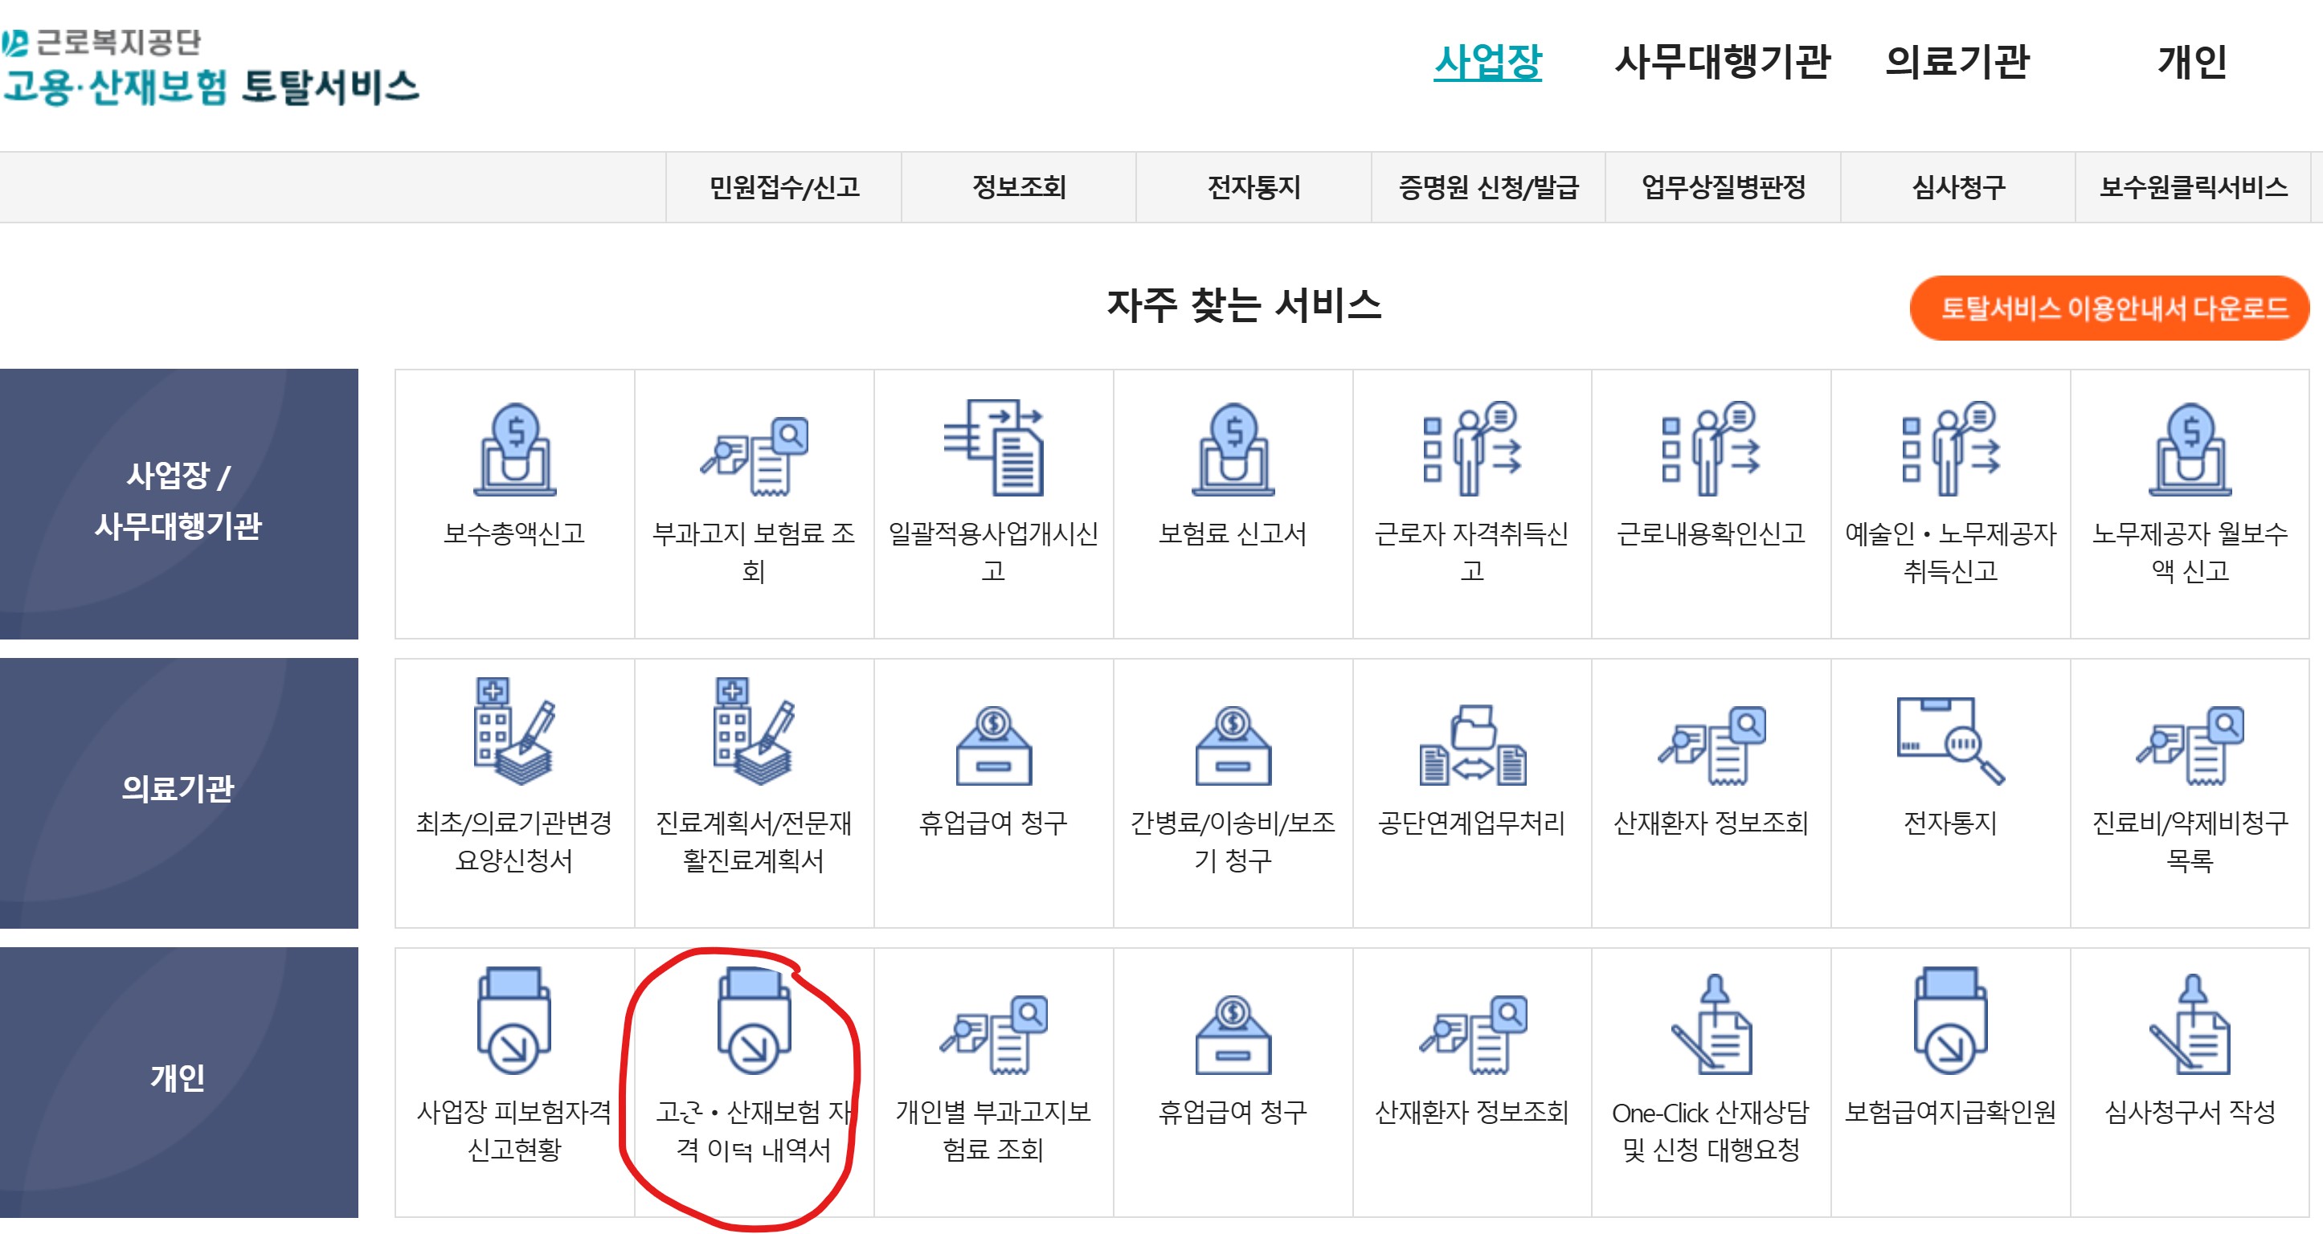Open 산재환자 정보조회 icon in 개인 row

click(1472, 1035)
